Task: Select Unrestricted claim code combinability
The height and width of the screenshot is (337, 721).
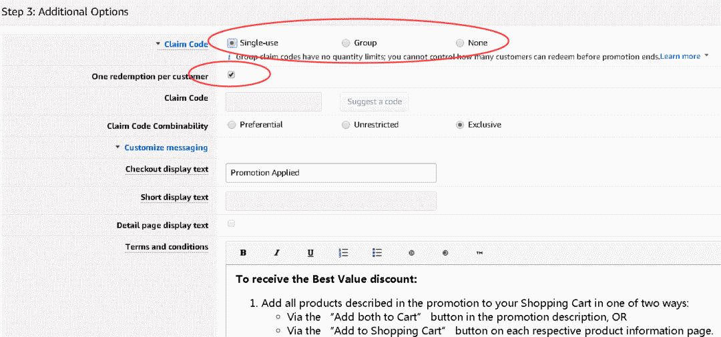Action: pyautogui.click(x=346, y=125)
